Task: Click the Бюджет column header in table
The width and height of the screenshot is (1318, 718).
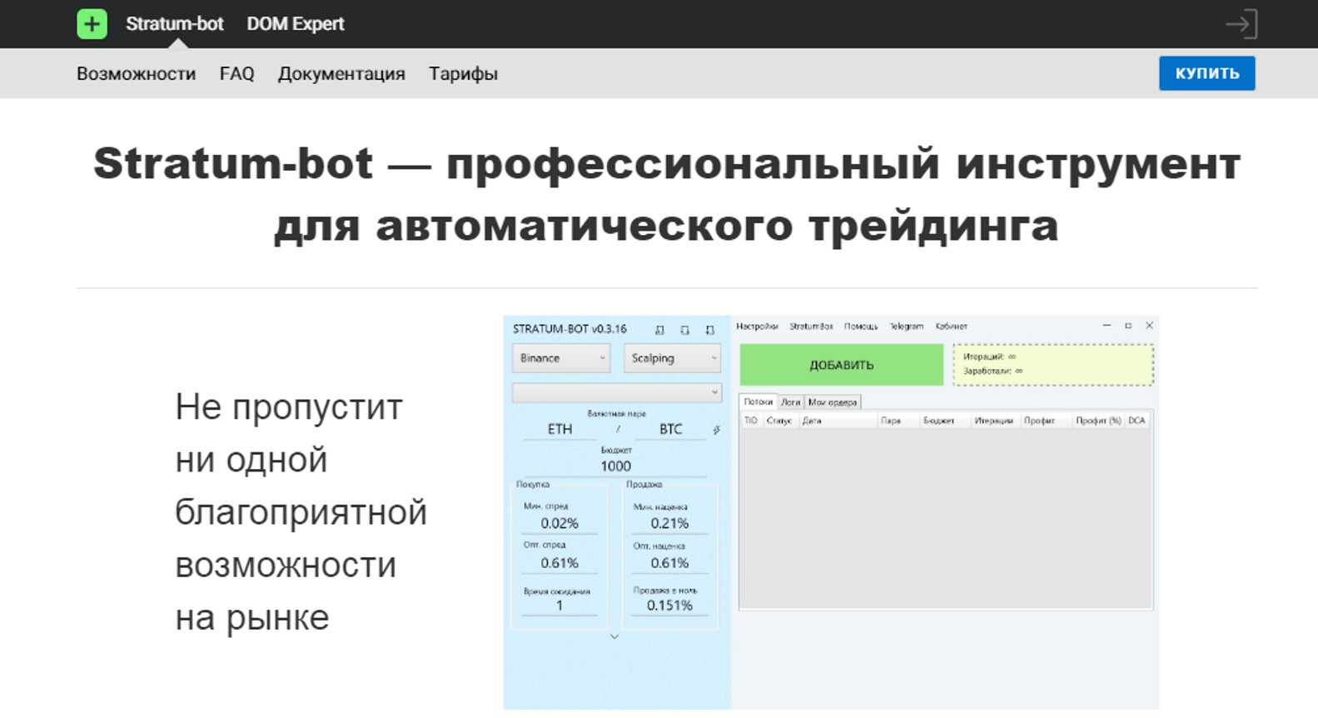Action: 944,421
